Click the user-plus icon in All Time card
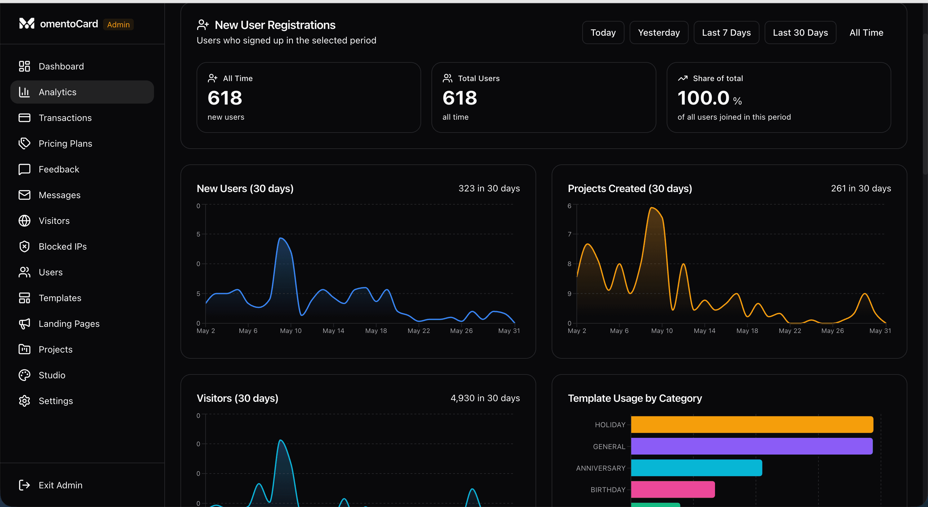Viewport: 928px width, 507px height. [x=213, y=78]
